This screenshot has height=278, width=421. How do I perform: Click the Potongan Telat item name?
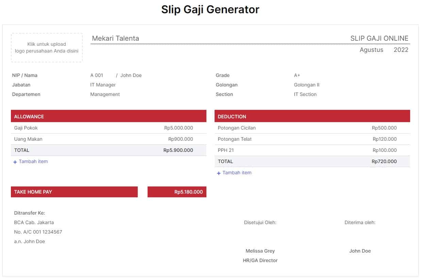(x=235, y=139)
